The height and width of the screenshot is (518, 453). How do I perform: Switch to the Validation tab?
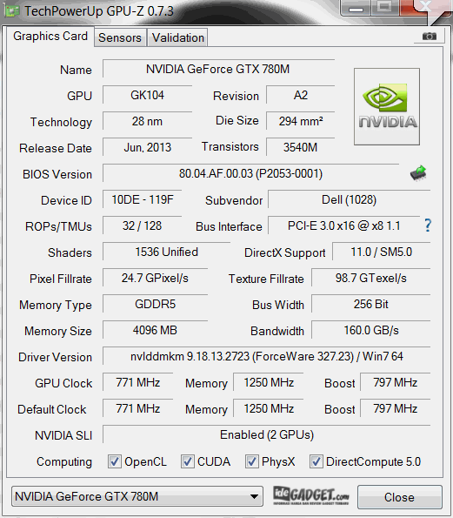[178, 37]
